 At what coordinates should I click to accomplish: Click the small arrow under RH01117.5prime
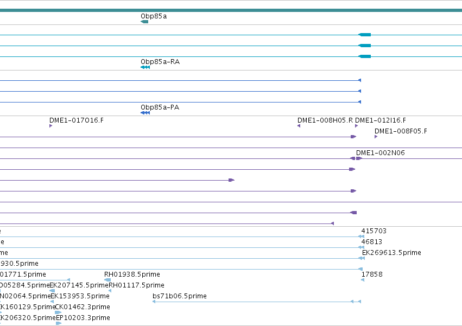pyautogui.click(x=110, y=291)
